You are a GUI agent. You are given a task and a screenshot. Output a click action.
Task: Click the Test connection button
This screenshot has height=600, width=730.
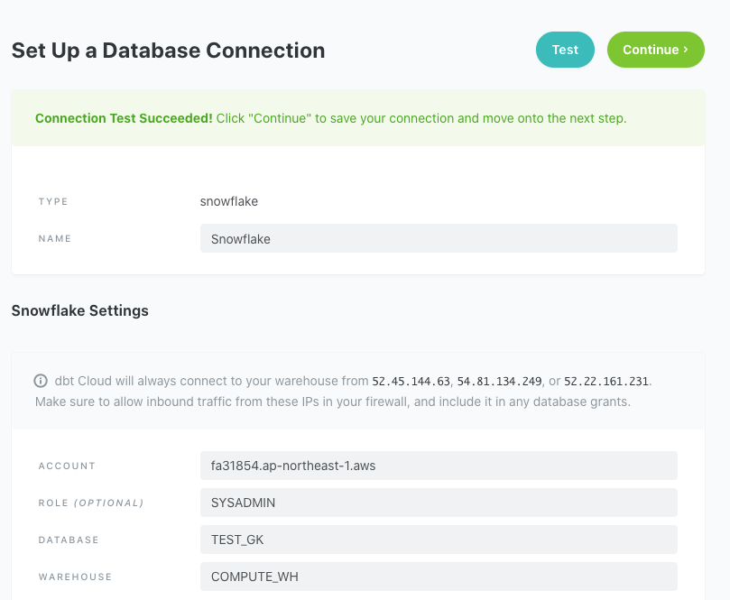(x=565, y=50)
